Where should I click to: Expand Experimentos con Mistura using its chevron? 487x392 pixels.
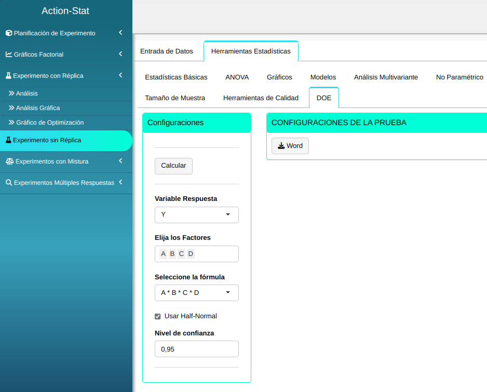tap(120, 161)
